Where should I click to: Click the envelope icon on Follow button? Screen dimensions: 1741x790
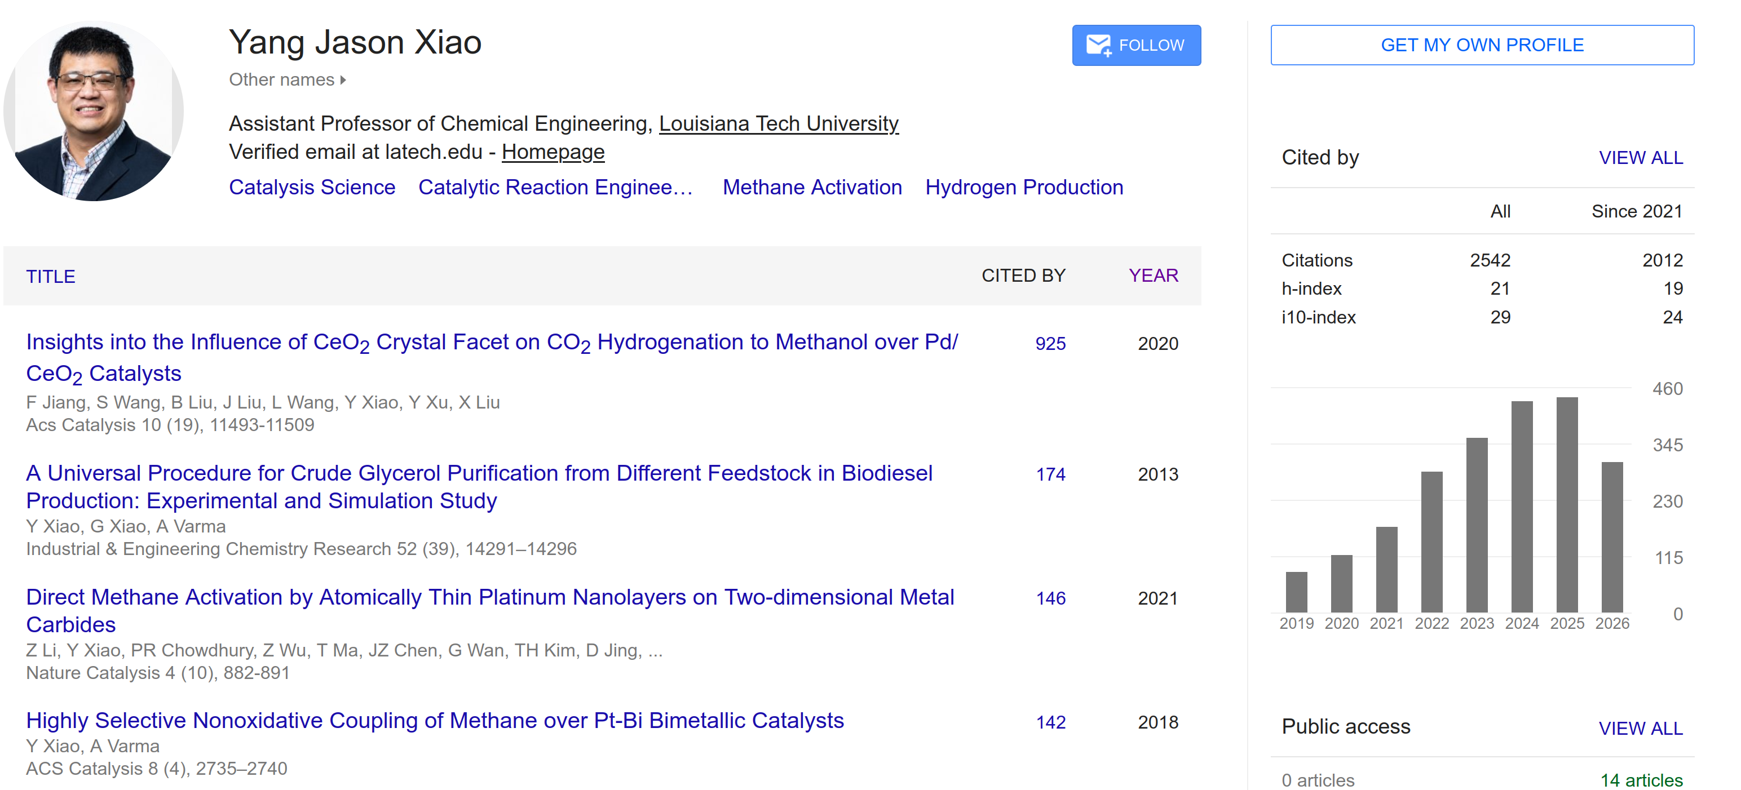coord(1098,45)
